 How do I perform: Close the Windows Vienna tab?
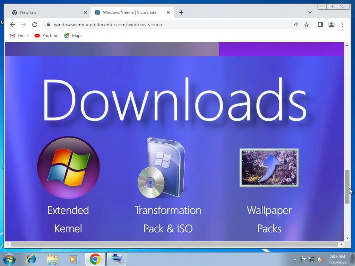point(168,12)
